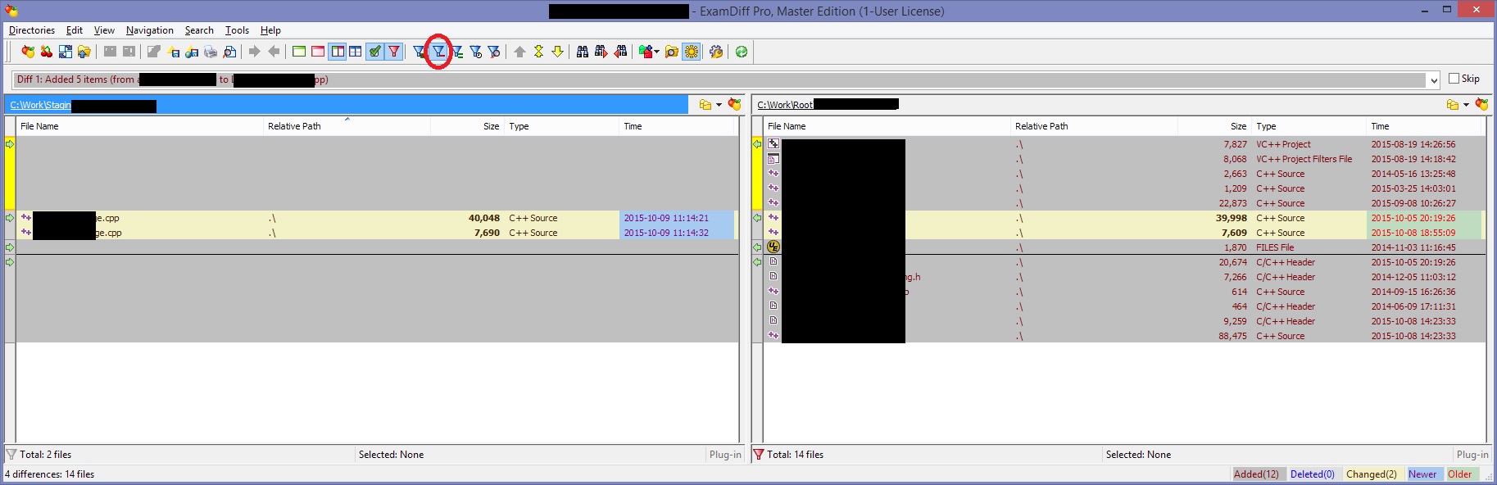Click the C:\Work\Stagin left path link
The height and width of the screenshot is (485, 1497).
click(x=40, y=105)
